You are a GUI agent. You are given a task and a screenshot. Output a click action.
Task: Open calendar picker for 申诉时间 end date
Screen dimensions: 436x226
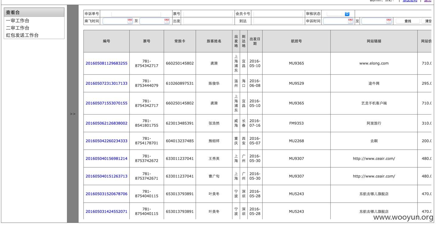pos(389,21)
